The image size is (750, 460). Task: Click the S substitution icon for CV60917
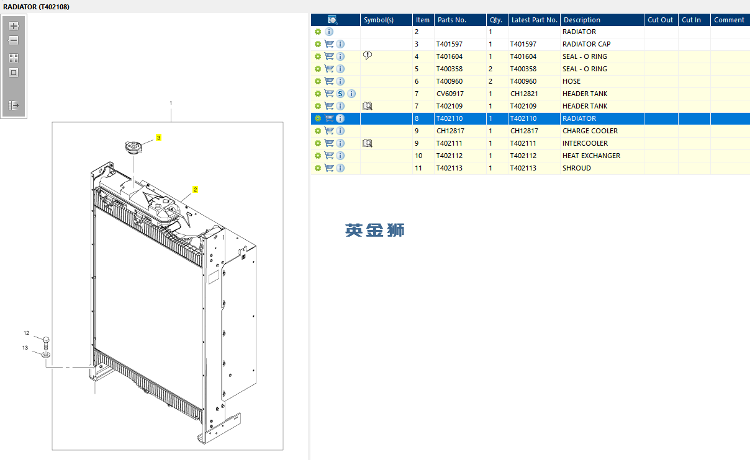coord(340,94)
